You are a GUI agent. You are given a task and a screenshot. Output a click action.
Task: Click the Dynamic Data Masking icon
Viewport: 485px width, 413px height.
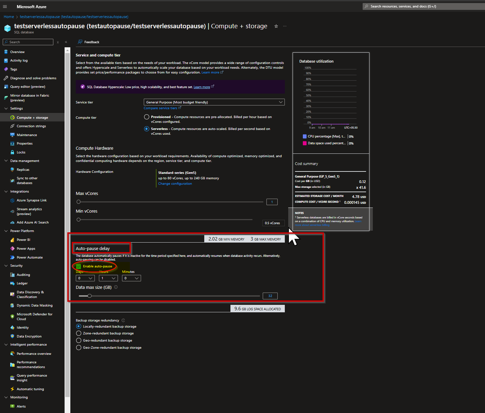(13, 305)
